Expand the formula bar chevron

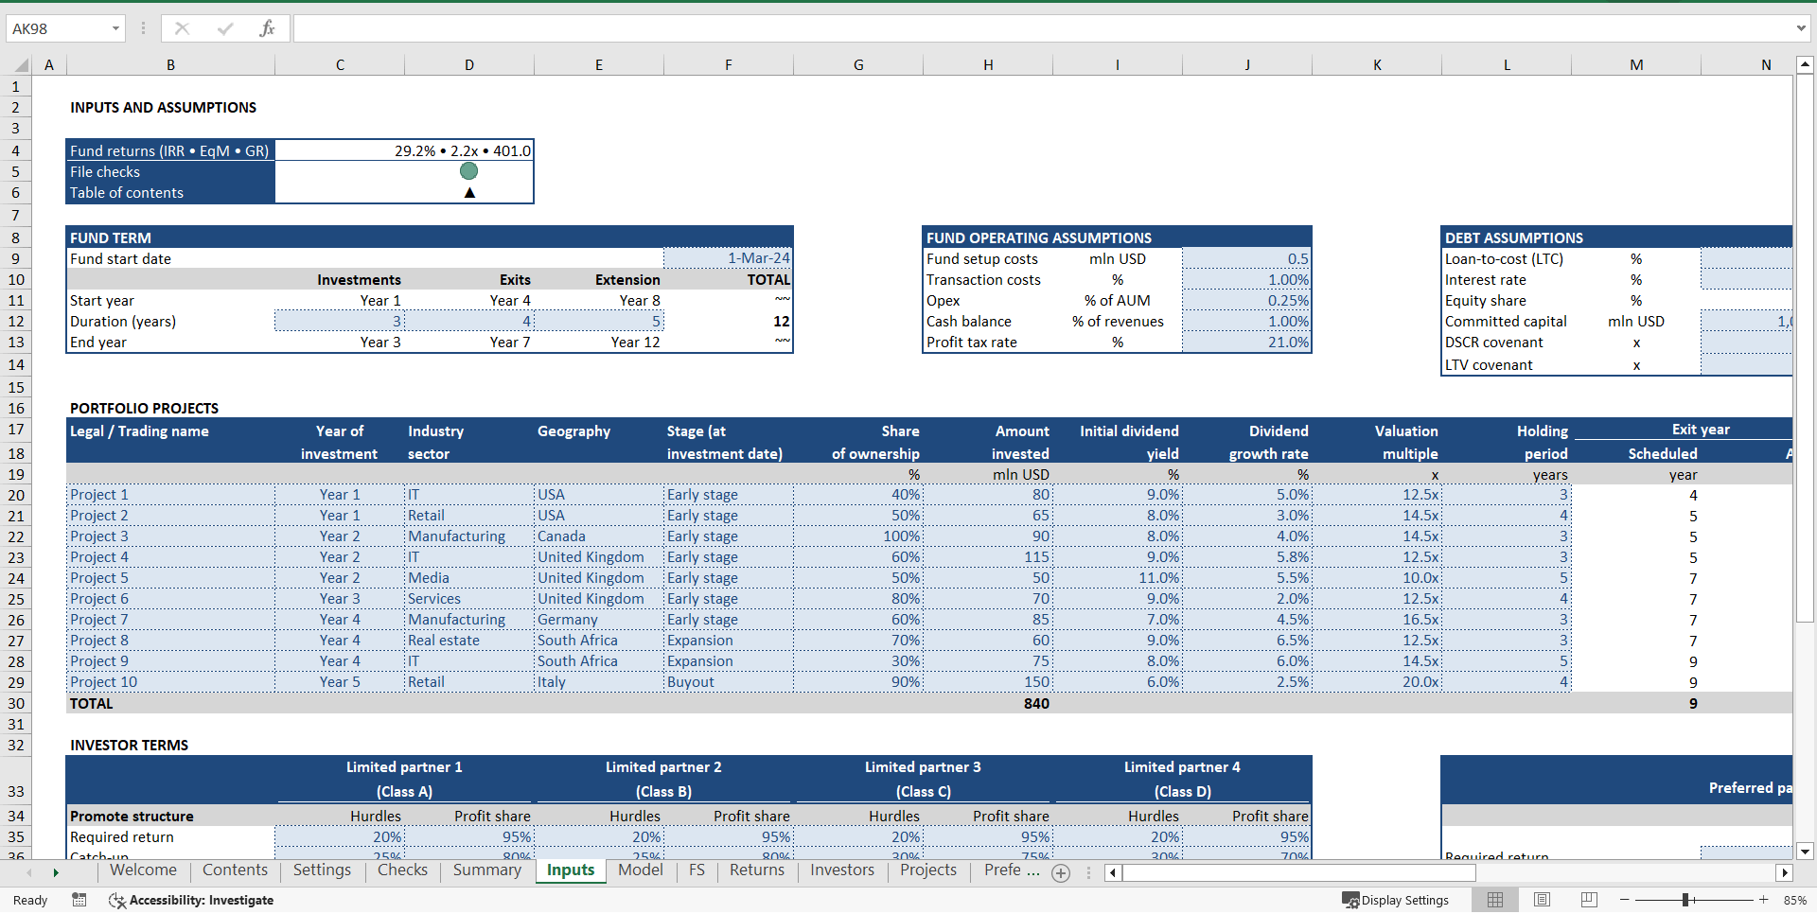(1801, 28)
